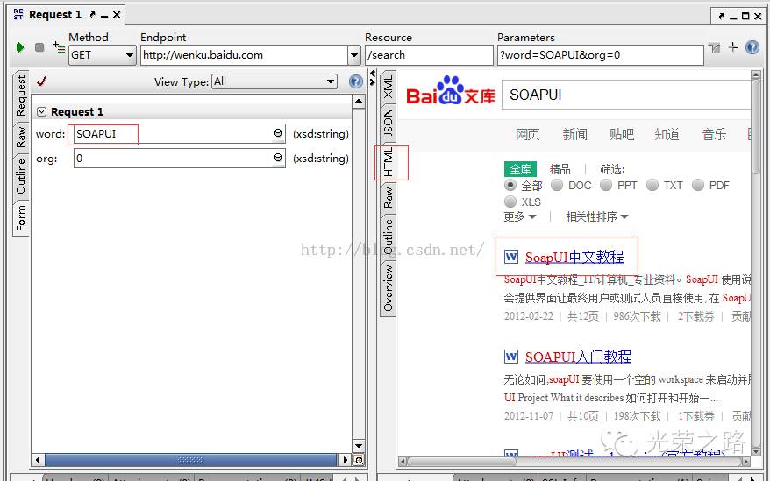The width and height of the screenshot is (770, 481).
Task: Click the 贴吧 navigation link
Action: (x=622, y=134)
